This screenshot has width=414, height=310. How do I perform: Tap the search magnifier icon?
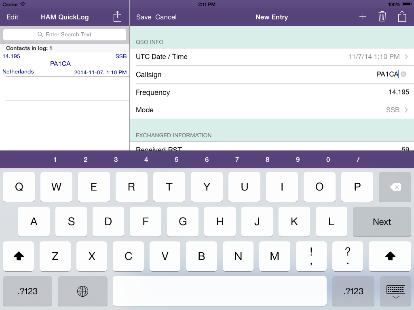point(40,35)
